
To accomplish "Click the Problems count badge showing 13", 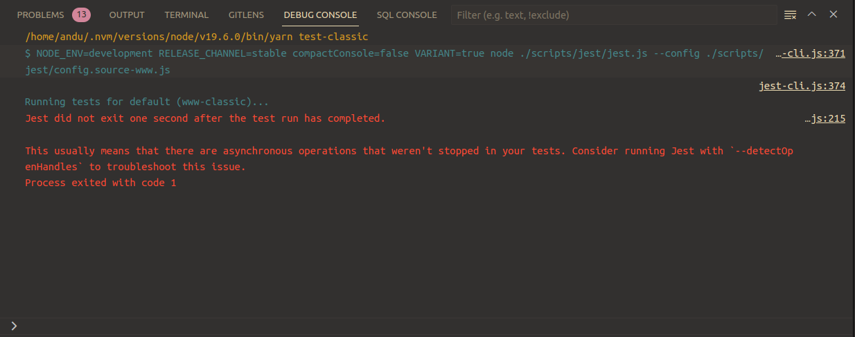I will (x=81, y=15).
